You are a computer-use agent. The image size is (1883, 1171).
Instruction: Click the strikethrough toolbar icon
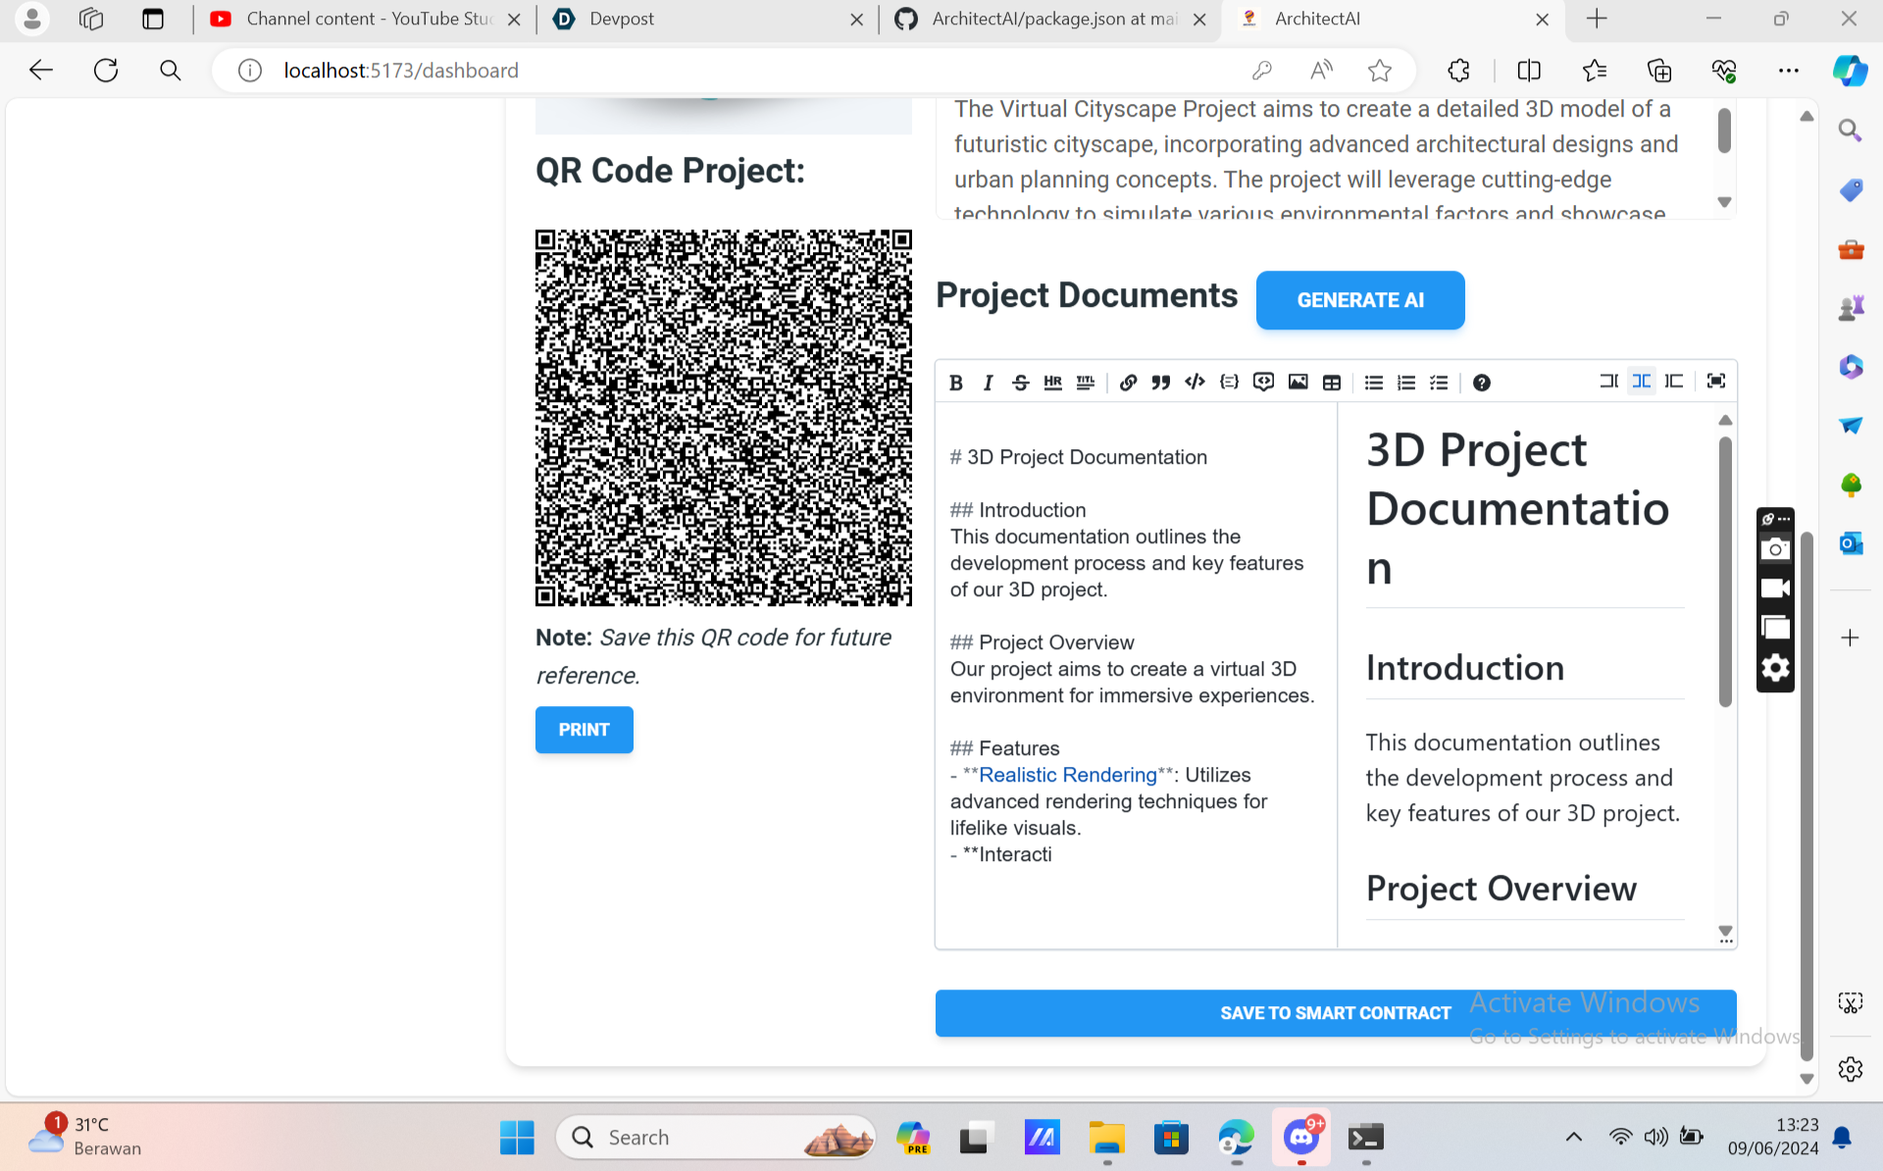[x=1020, y=382]
